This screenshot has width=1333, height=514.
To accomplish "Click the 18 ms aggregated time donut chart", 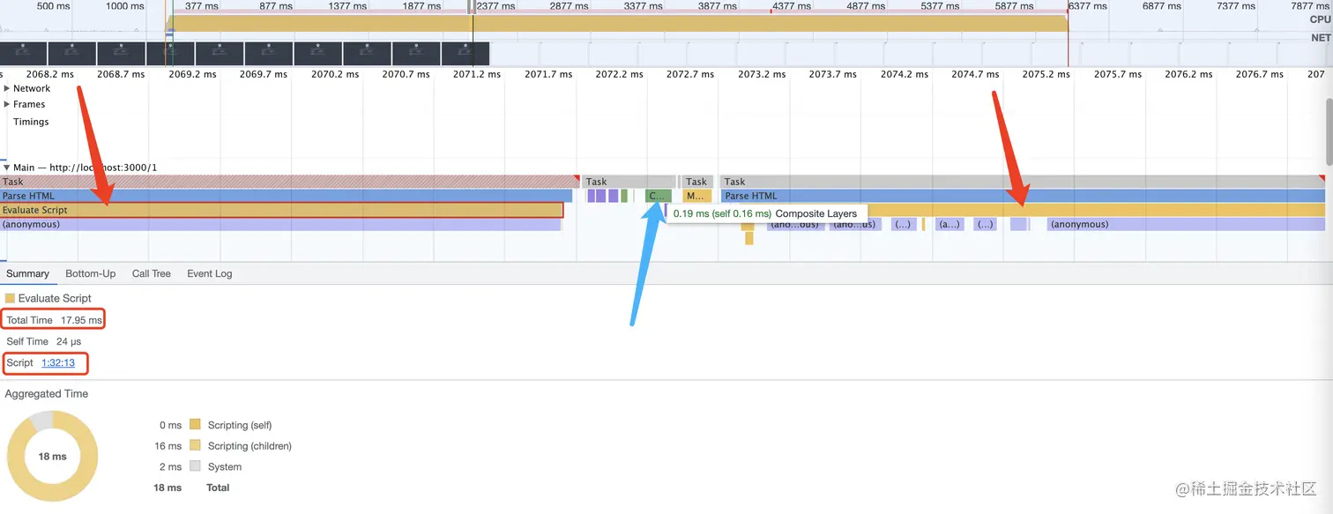I will coord(53,456).
